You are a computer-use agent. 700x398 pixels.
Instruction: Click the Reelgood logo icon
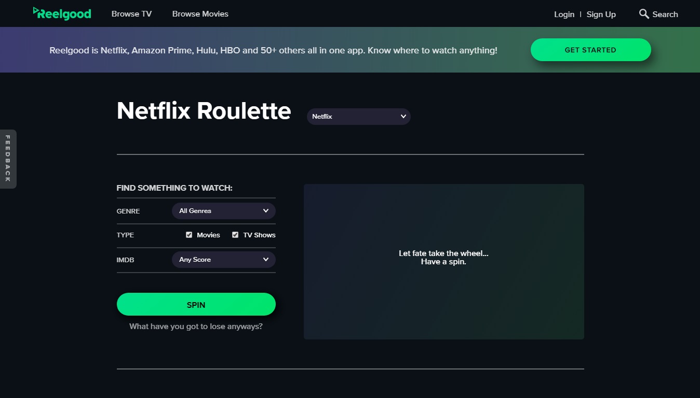36,11
